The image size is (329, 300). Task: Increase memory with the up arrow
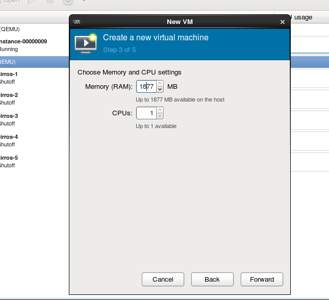(160, 84)
